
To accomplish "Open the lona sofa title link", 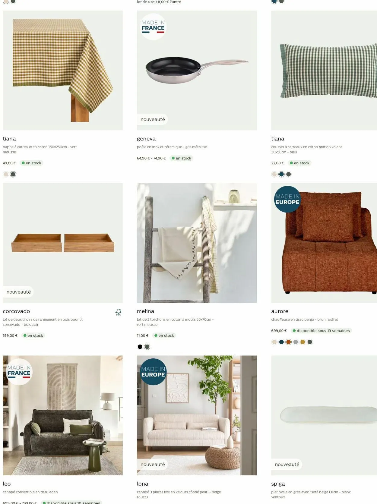I will tap(143, 484).
